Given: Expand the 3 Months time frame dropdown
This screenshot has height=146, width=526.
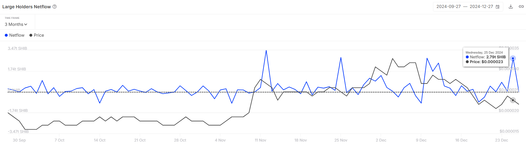Looking at the screenshot, I should pyautogui.click(x=16, y=25).
